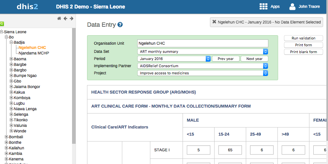The image size is (328, 164).
Task: Click the right arrow in tree panel
Action: pyautogui.click(x=71, y=19)
